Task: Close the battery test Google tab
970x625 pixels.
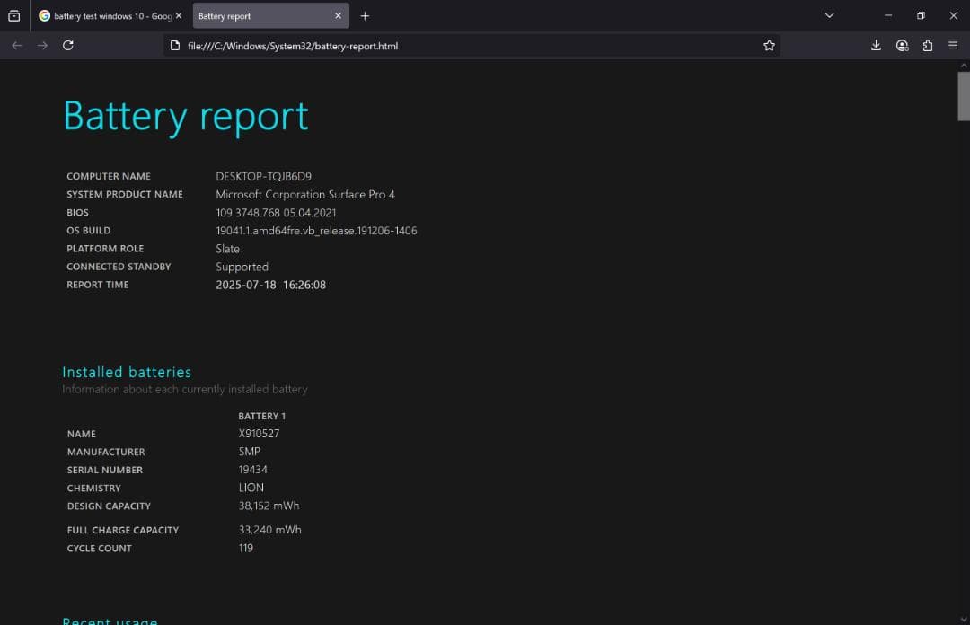Action: [178, 16]
